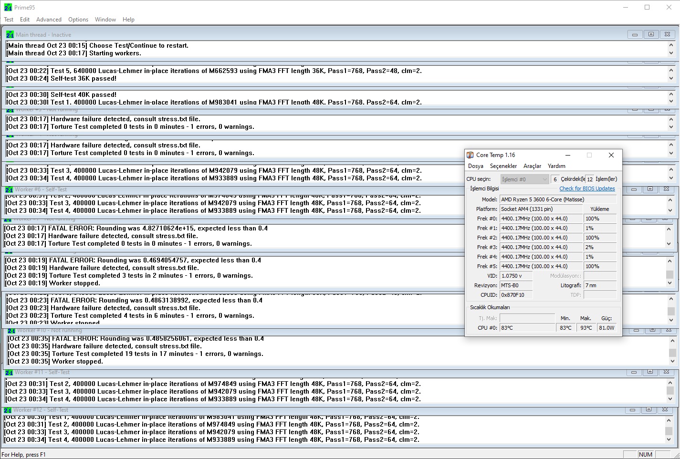
Task: Minimize the Worker #11 child window
Action: (x=634, y=372)
